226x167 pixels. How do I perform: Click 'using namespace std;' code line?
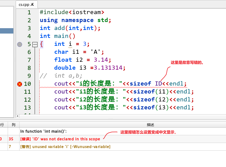click(76, 20)
